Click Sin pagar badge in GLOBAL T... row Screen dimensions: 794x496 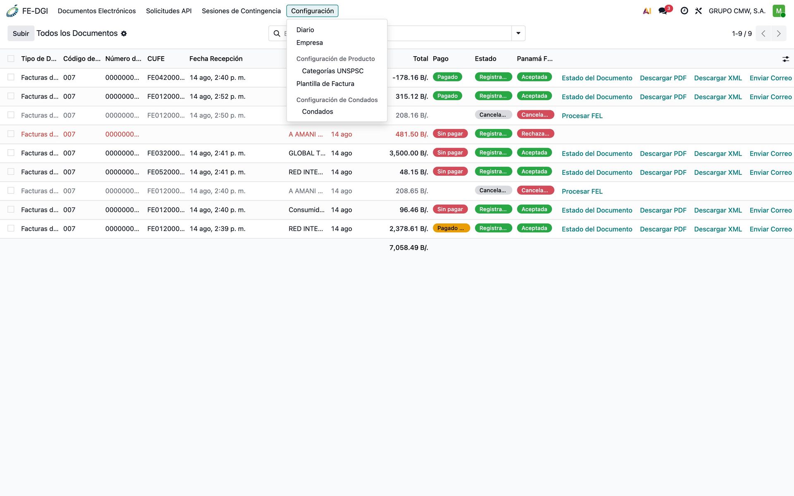point(450,153)
